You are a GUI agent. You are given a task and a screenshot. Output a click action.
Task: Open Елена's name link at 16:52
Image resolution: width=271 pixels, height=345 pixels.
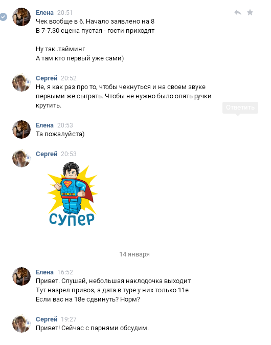tap(44, 272)
